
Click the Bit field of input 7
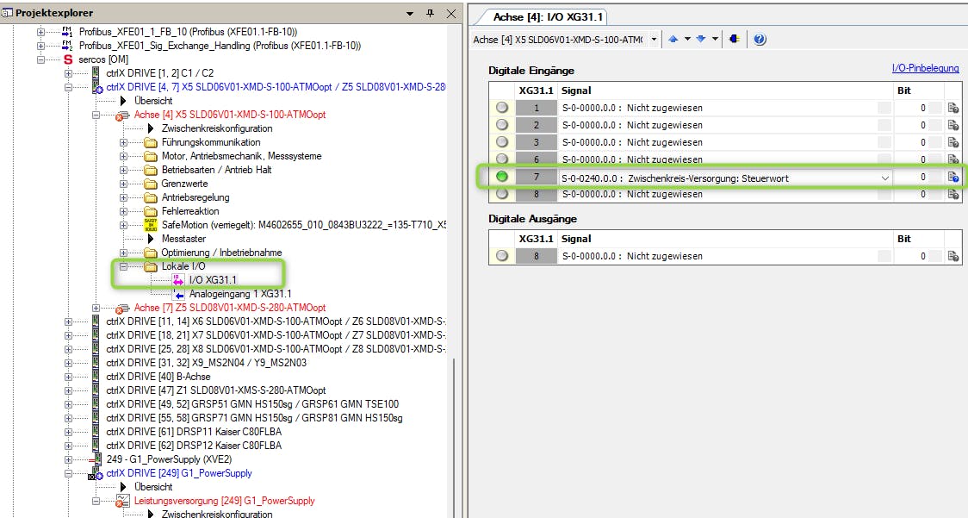pos(911,177)
